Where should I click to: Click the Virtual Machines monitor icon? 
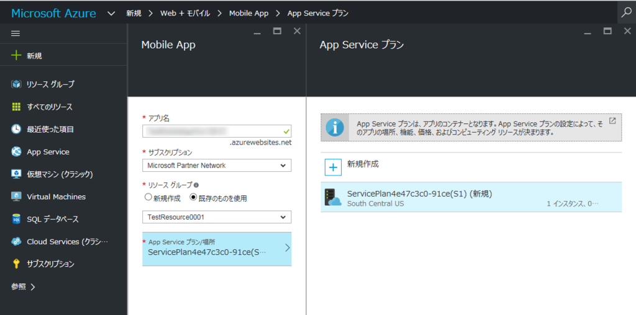pyautogui.click(x=16, y=197)
